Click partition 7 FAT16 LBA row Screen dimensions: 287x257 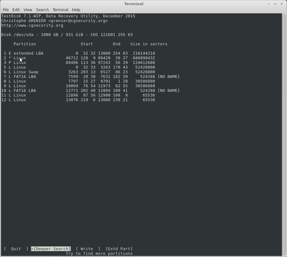(x=78, y=76)
